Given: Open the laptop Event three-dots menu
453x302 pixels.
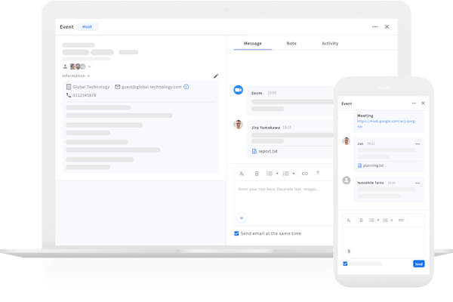Looking at the screenshot, I should pos(374,26).
